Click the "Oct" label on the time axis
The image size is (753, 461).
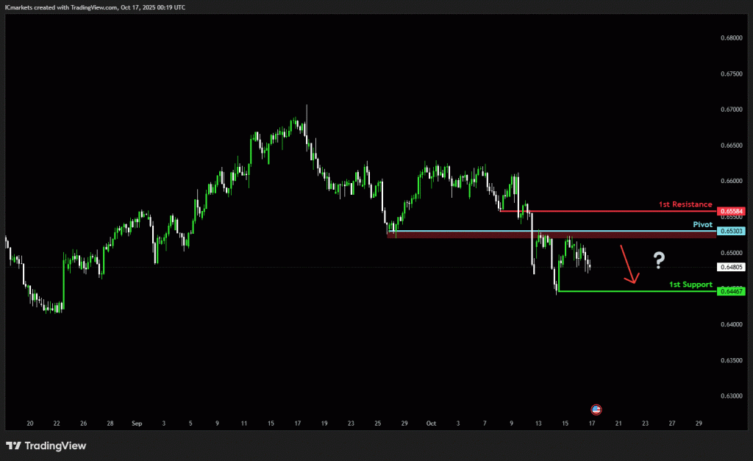pyautogui.click(x=430, y=424)
